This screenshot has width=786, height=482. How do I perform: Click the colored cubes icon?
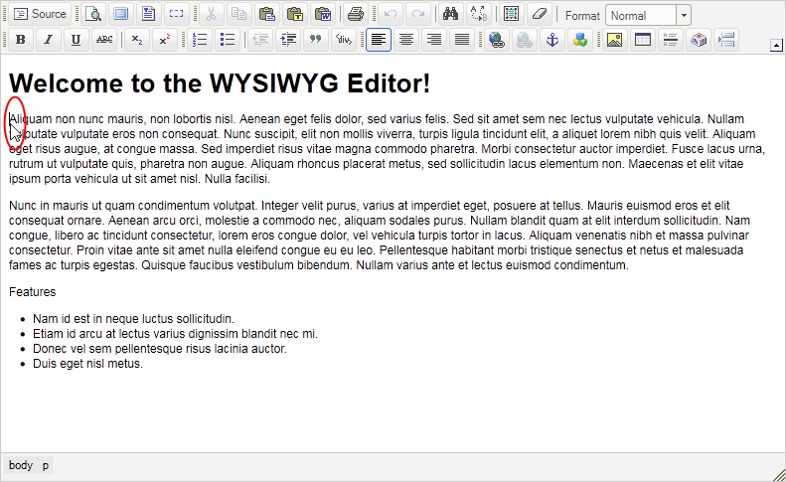580,40
